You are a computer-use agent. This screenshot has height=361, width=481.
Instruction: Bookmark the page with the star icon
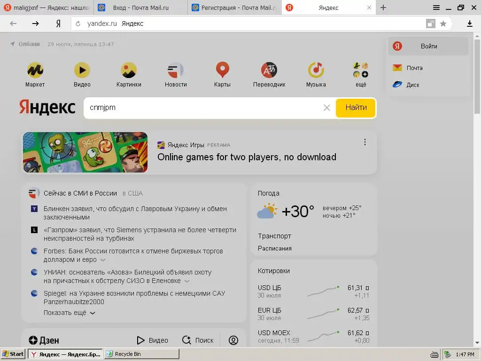coord(443,24)
